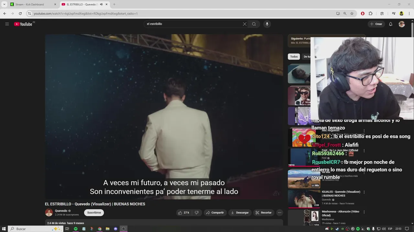Reload the current page
The height and width of the screenshot is (232, 414).
20,14
